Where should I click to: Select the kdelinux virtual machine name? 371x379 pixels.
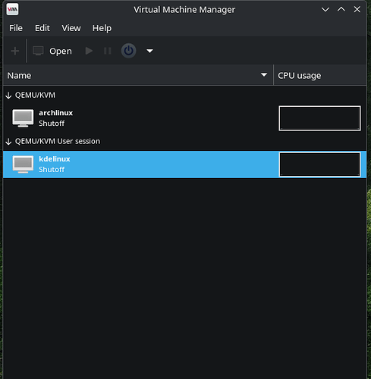[55, 159]
